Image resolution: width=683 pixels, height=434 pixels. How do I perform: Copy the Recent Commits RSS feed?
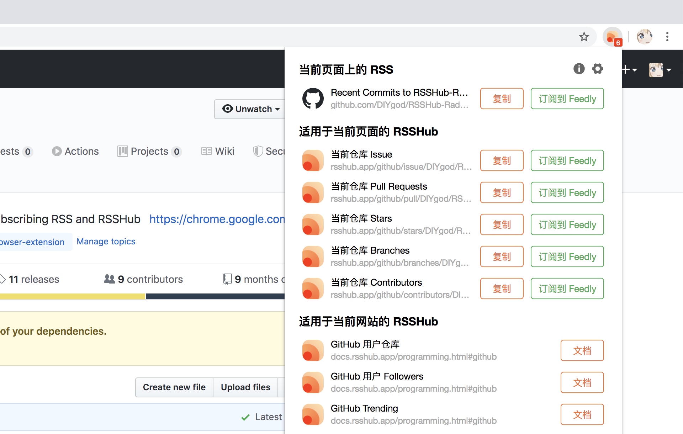coord(502,99)
